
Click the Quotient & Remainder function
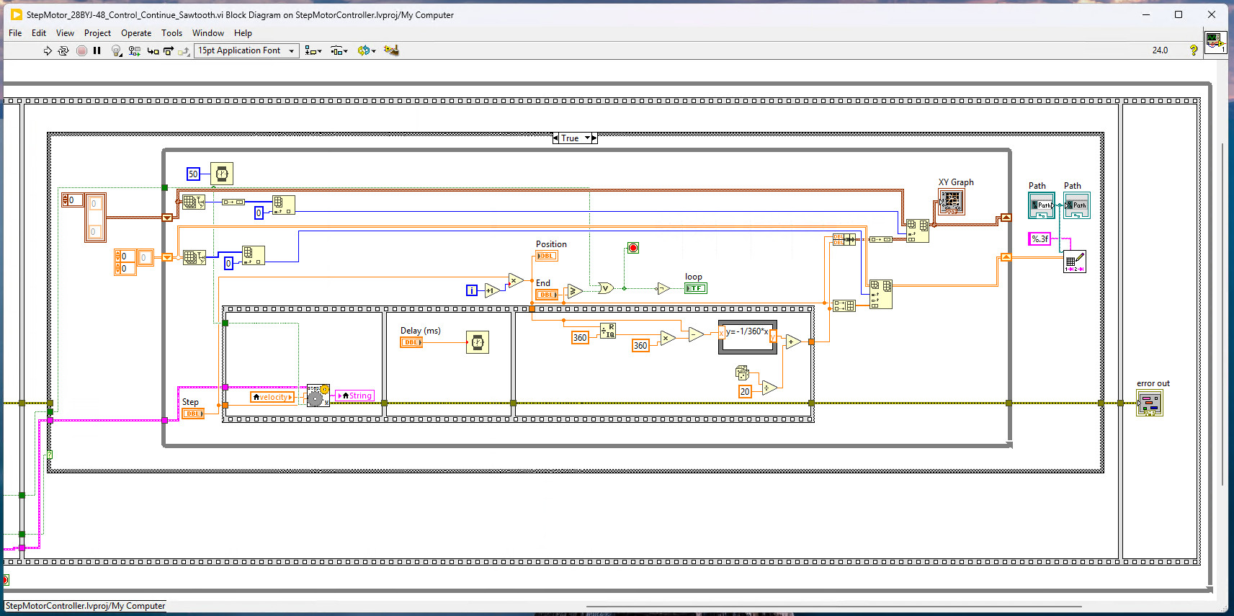[608, 331]
